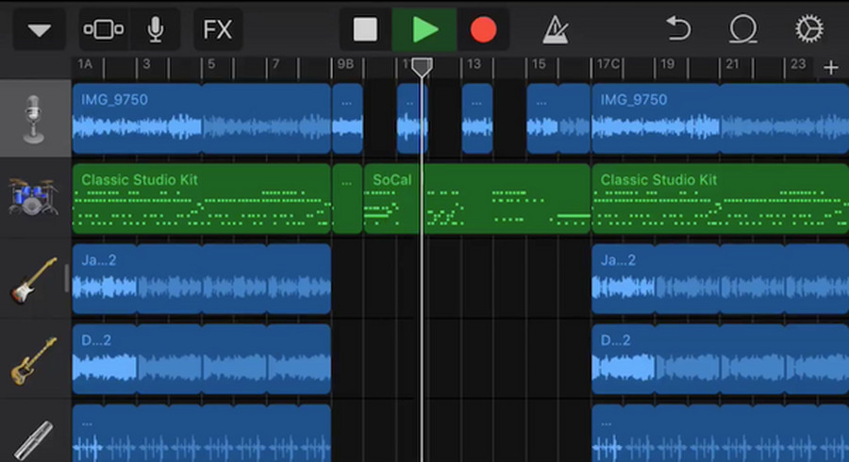Select the bass guitar track header
The height and width of the screenshot is (462, 849).
click(x=35, y=359)
